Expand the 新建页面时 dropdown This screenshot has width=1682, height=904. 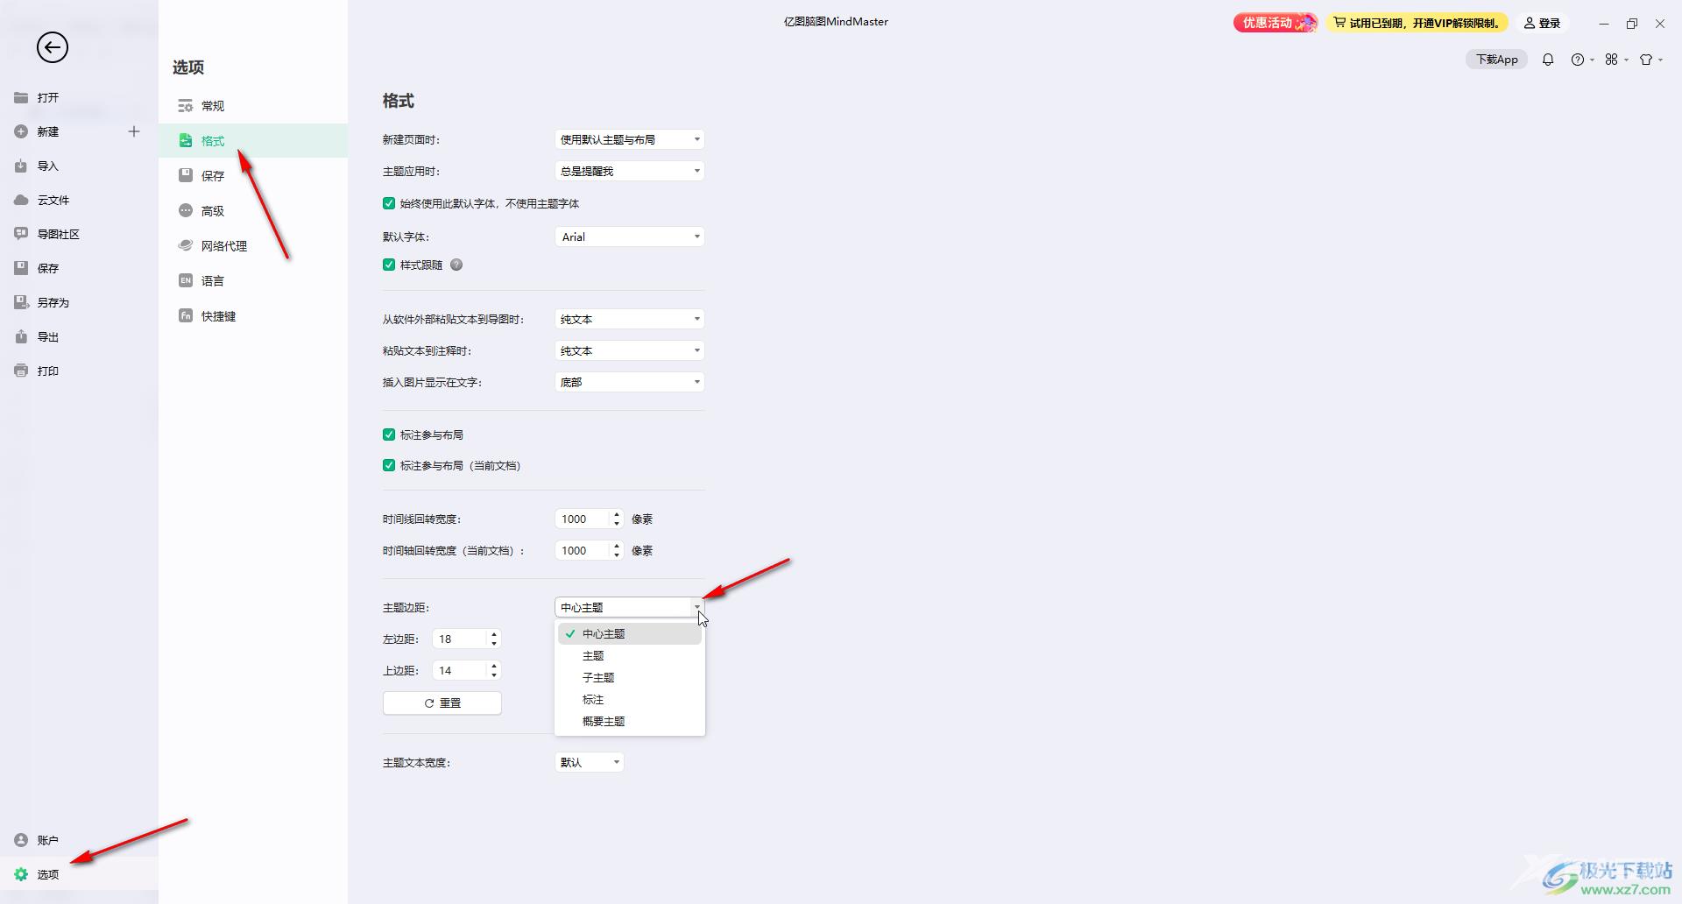630,139
